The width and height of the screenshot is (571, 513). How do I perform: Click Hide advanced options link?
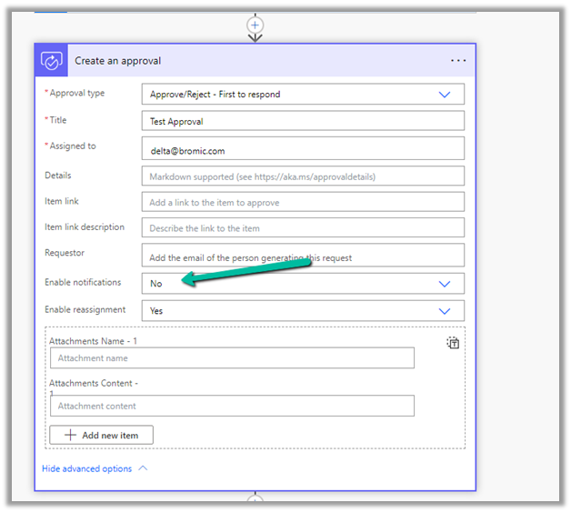tap(87, 468)
